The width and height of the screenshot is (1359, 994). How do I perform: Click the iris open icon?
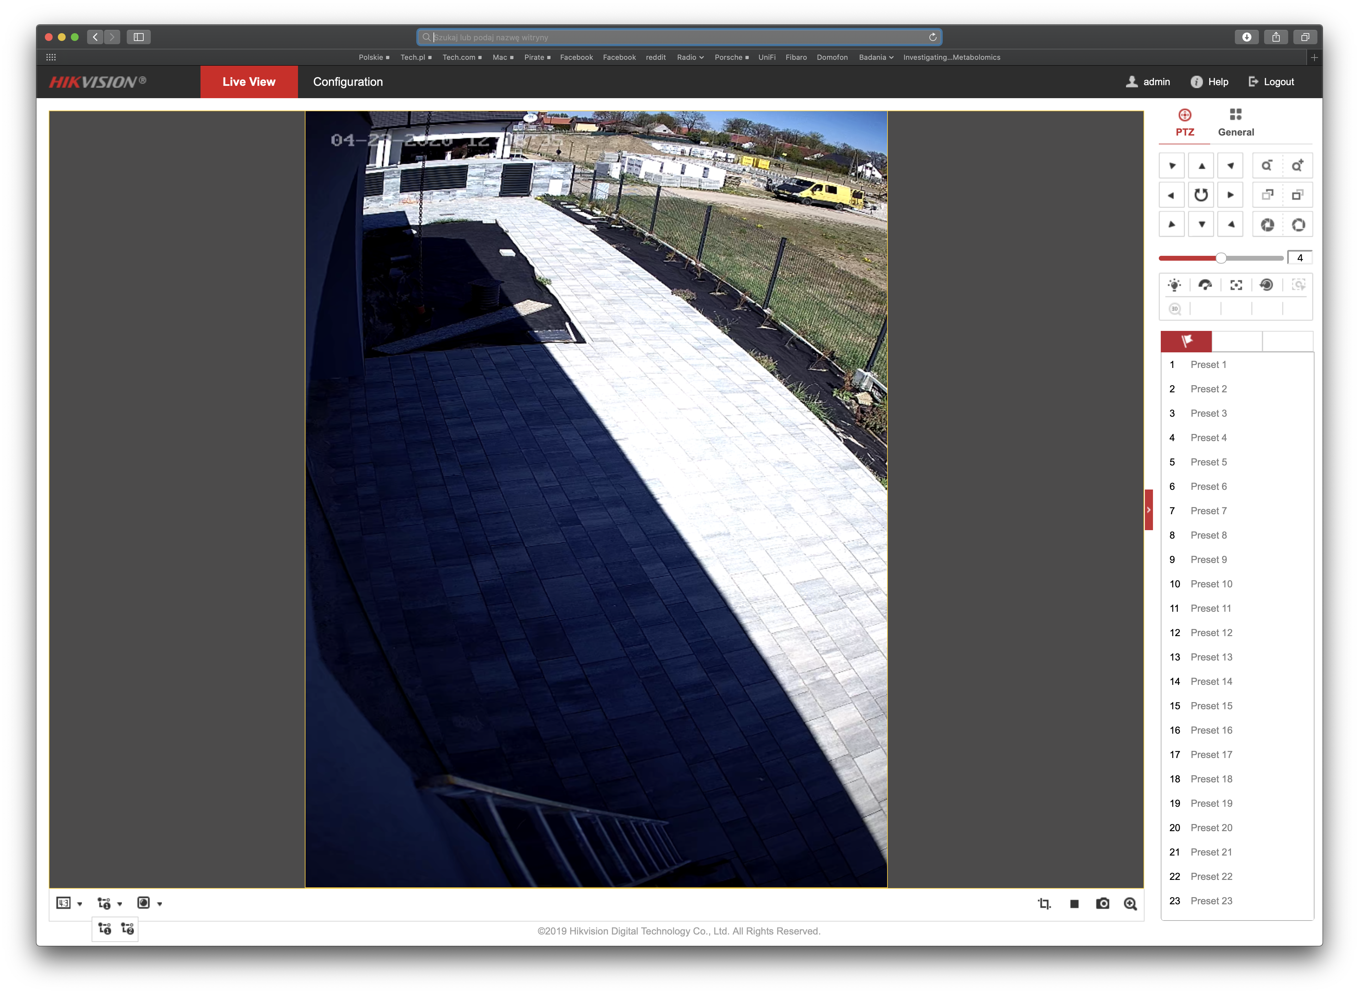click(1298, 224)
